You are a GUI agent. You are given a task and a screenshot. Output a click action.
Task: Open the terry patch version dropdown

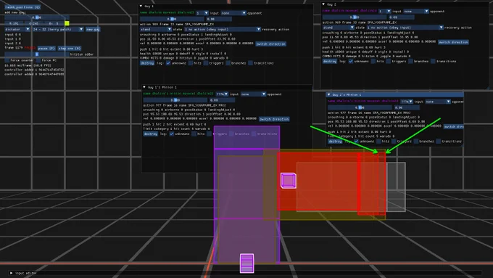58,29
